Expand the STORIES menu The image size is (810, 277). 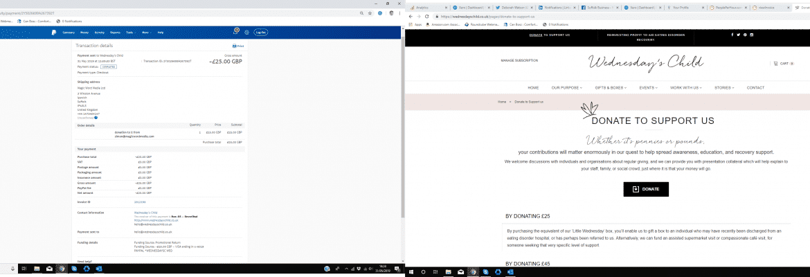click(x=724, y=88)
